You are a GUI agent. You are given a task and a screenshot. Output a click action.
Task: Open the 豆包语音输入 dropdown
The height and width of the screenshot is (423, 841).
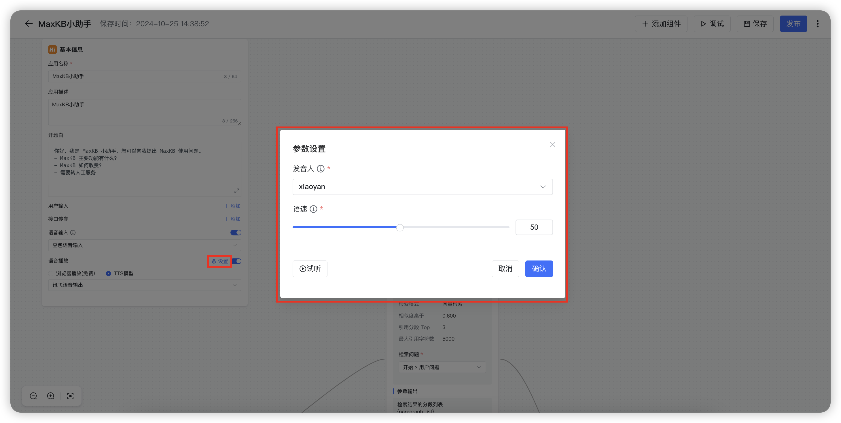(145, 245)
